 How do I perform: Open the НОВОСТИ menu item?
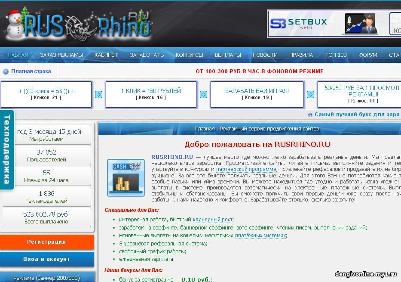(x=265, y=55)
